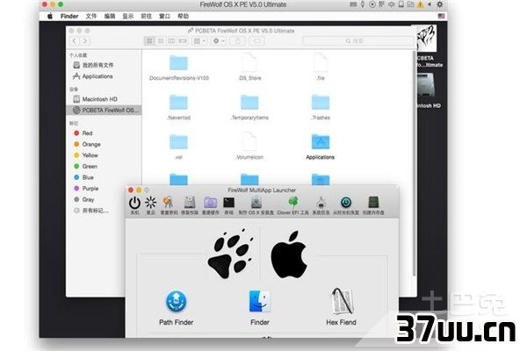The image size is (527, 351).
Task: Click the US flag input source icon
Action: tap(441, 16)
